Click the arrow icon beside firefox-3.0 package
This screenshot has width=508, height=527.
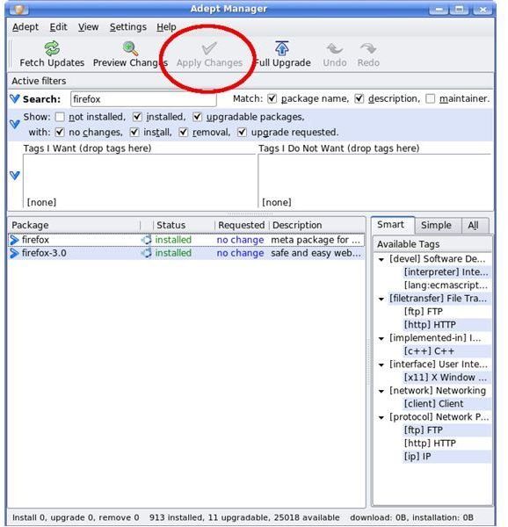[14, 253]
